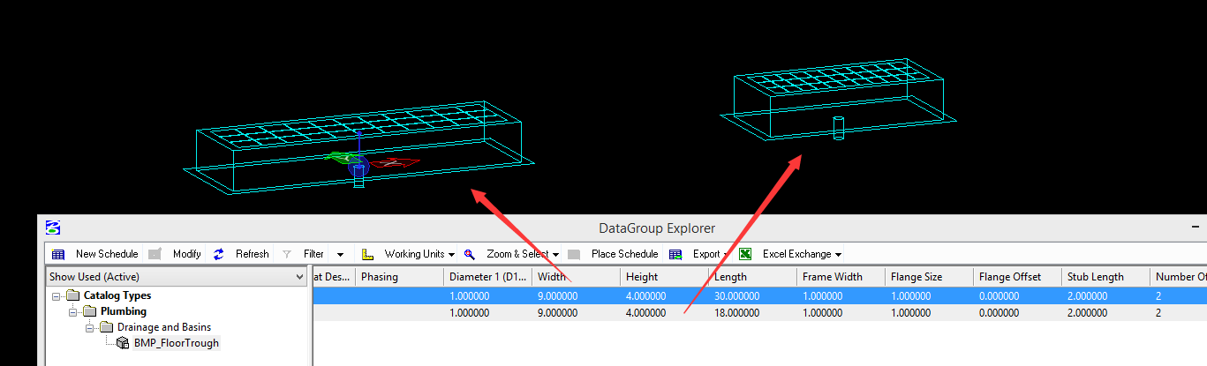This screenshot has width=1207, height=366.
Task: Click the 1.000000 Frame Width cell in the 18.000000 Length row
Action: pyautogui.click(x=841, y=313)
